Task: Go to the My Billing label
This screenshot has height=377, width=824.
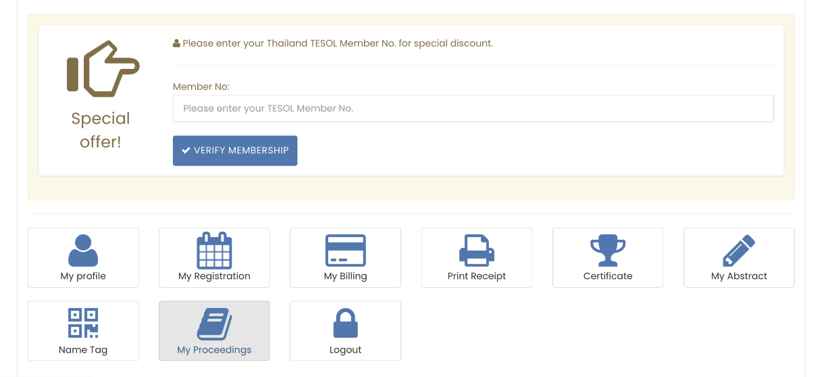Action: [x=345, y=276]
